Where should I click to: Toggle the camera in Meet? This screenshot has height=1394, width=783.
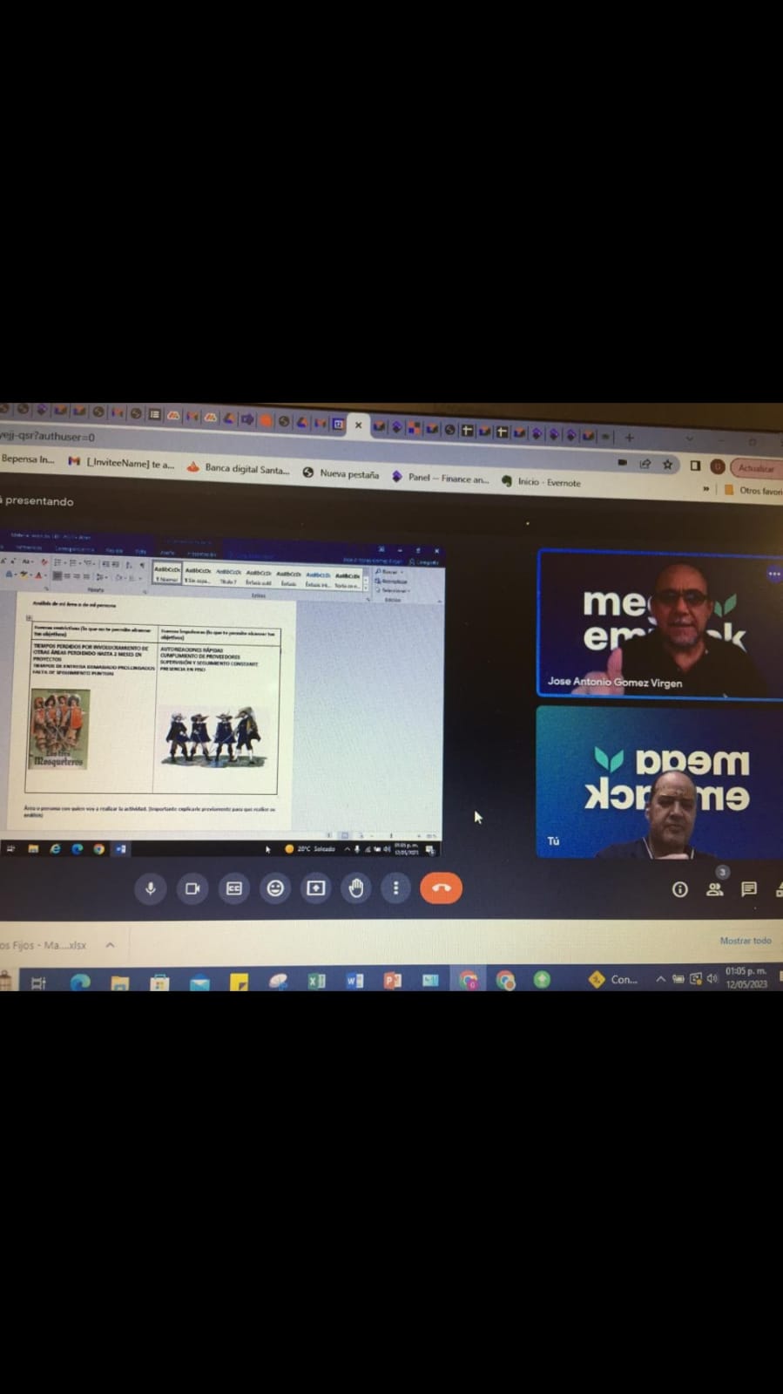pos(192,888)
